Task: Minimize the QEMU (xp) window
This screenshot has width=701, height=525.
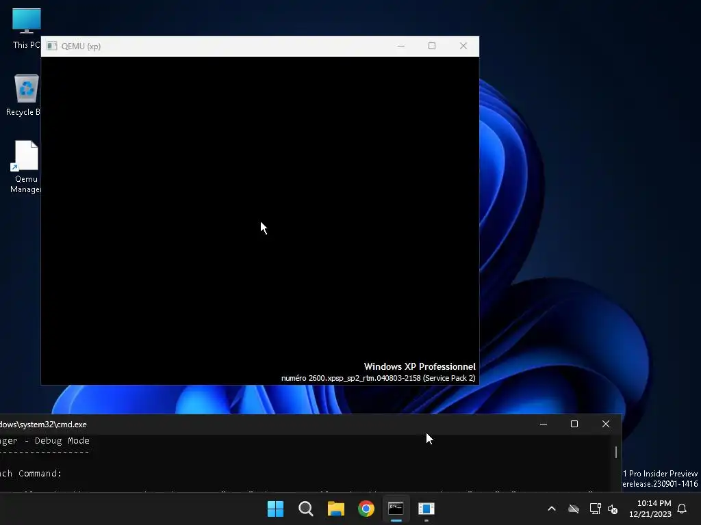Action: [401, 46]
